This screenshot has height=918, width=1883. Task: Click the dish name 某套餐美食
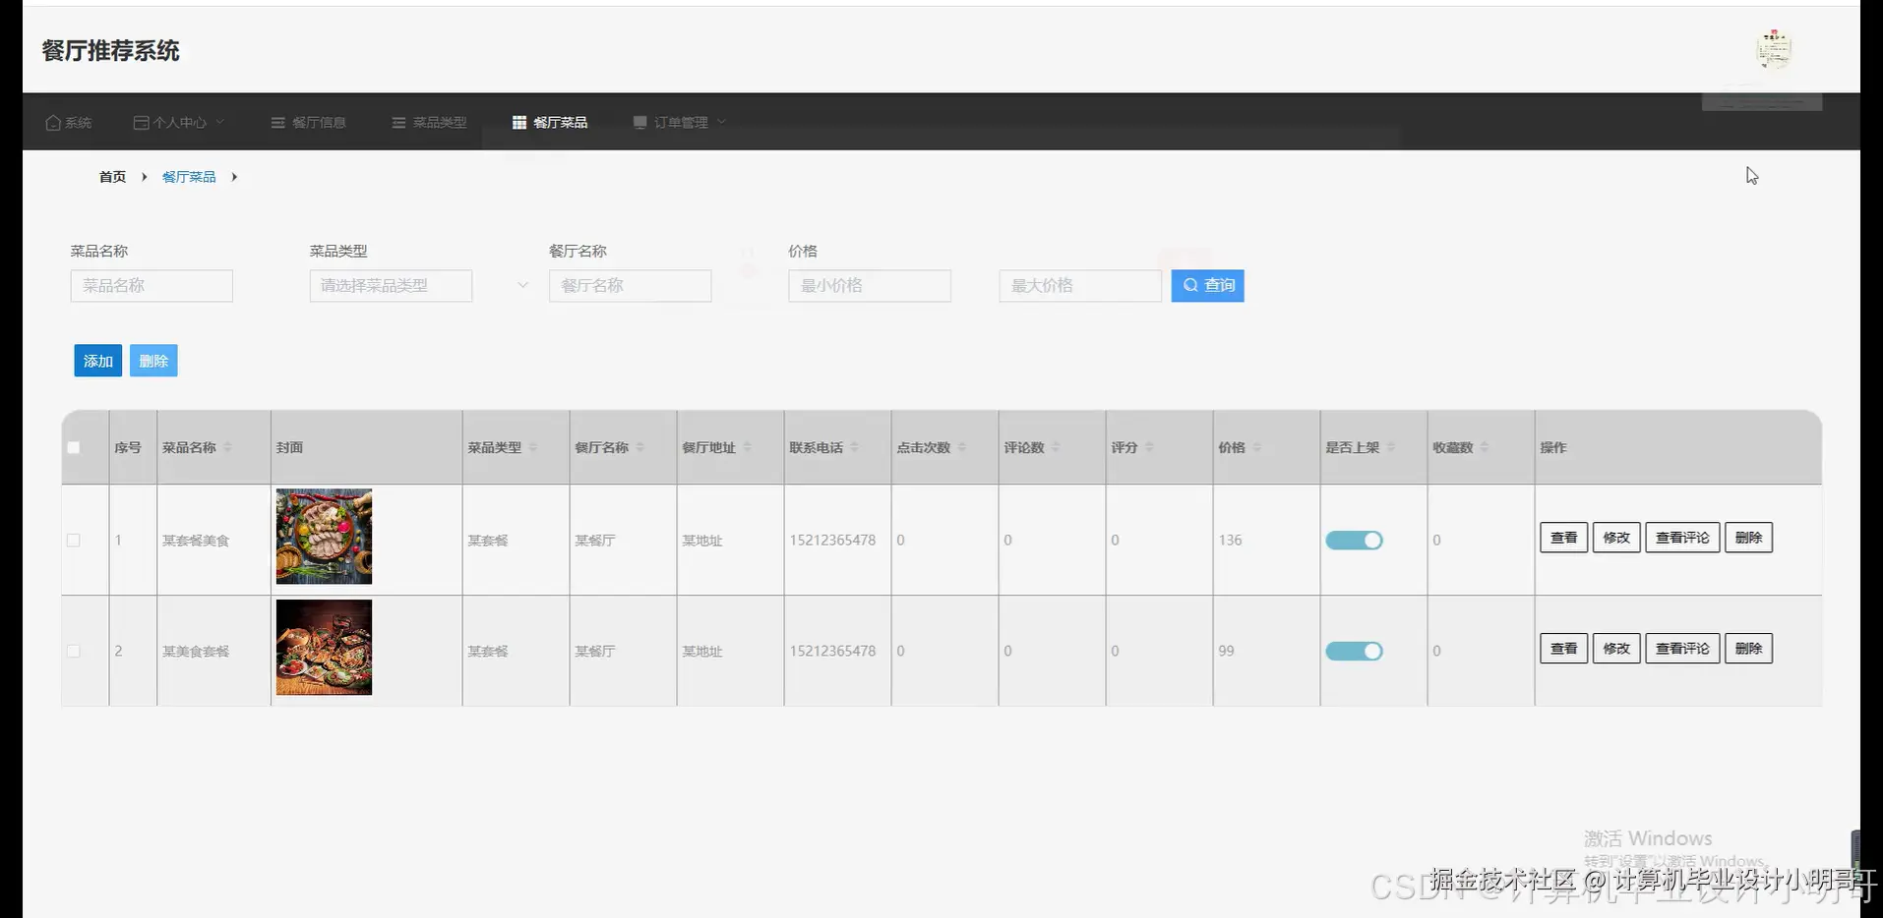196,541
